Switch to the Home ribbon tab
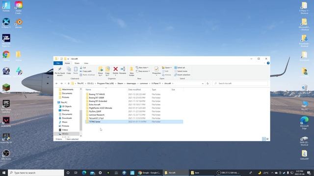 tap(67, 63)
